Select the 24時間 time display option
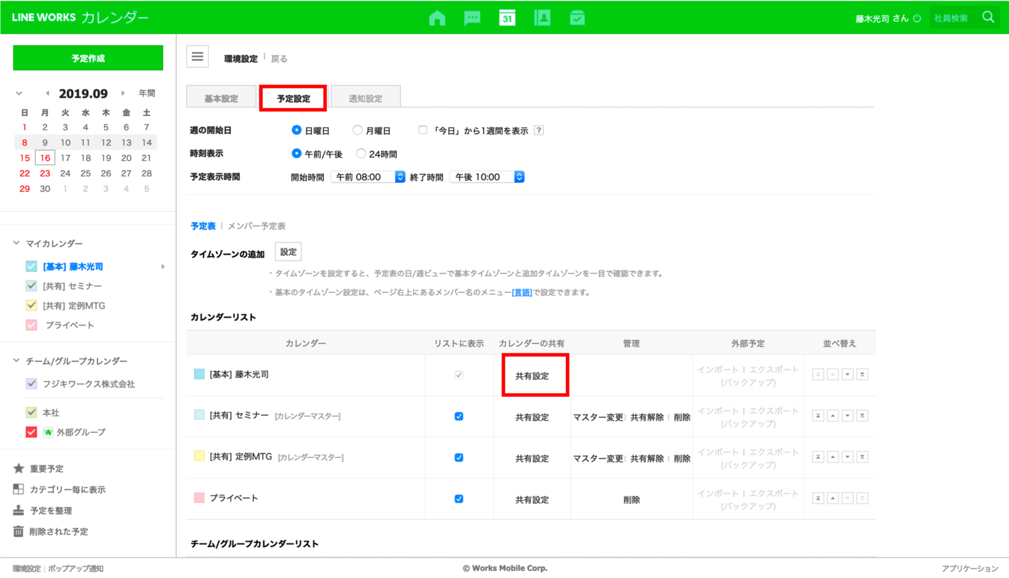The height and width of the screenshot is (578, 1009). [361, 154]
